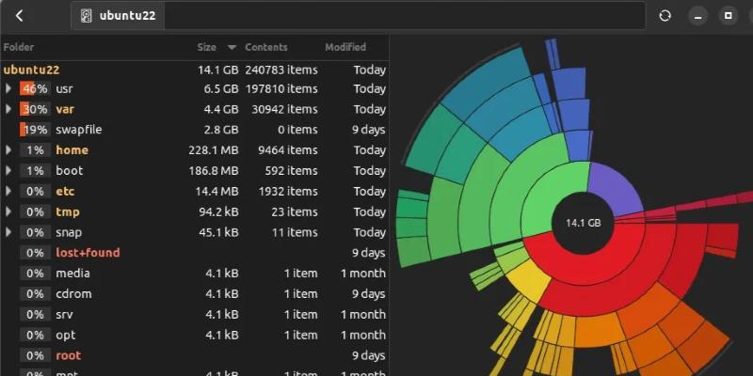Expand the home folder
The height and width of the screenshot is (376, 753).
[8, 150]
